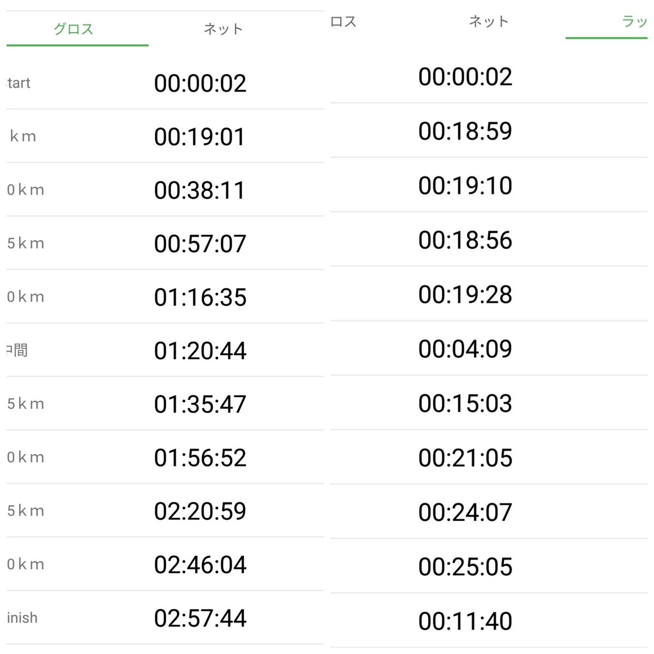Select the lap time 00:25:05

coord(465,567)
